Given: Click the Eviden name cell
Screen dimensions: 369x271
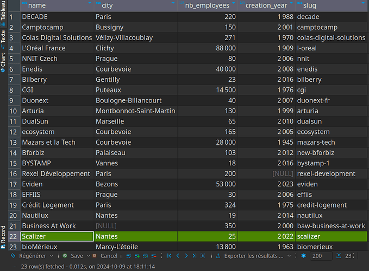Looking at the screenshot, I should pos(57,184).
